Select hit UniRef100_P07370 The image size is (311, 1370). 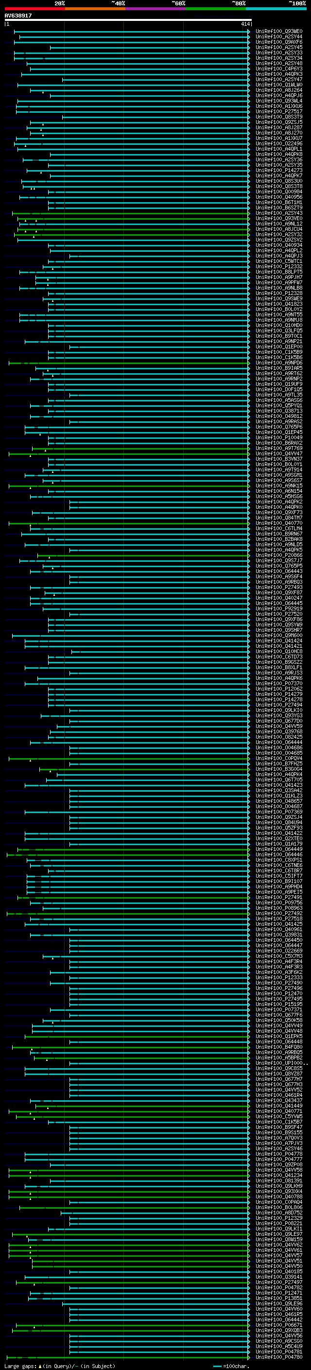[x=278, y=683]
